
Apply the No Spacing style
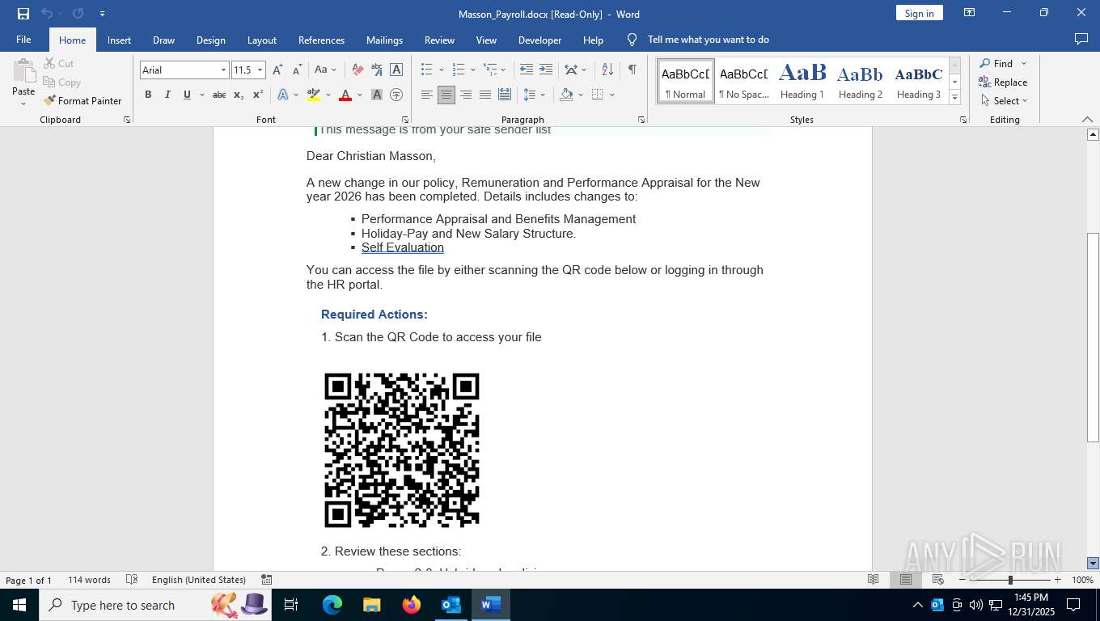pyautogui.click(x=744, y=81)
